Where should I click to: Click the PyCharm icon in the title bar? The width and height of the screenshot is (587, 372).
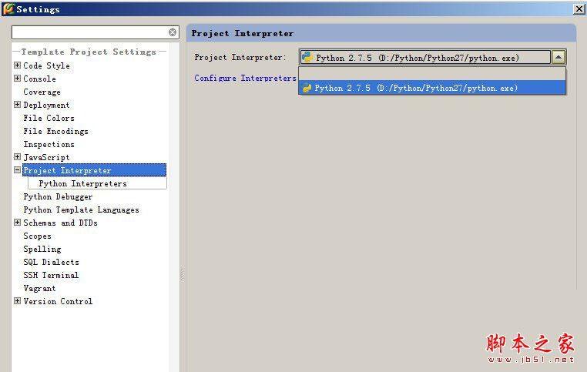pos(8,8)
